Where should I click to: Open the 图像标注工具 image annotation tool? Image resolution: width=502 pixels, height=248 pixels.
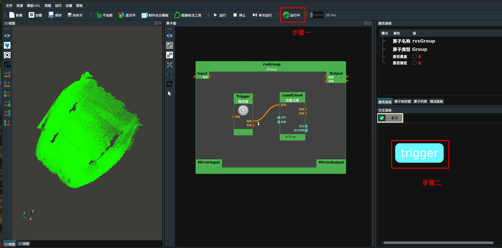pos(177,15)
